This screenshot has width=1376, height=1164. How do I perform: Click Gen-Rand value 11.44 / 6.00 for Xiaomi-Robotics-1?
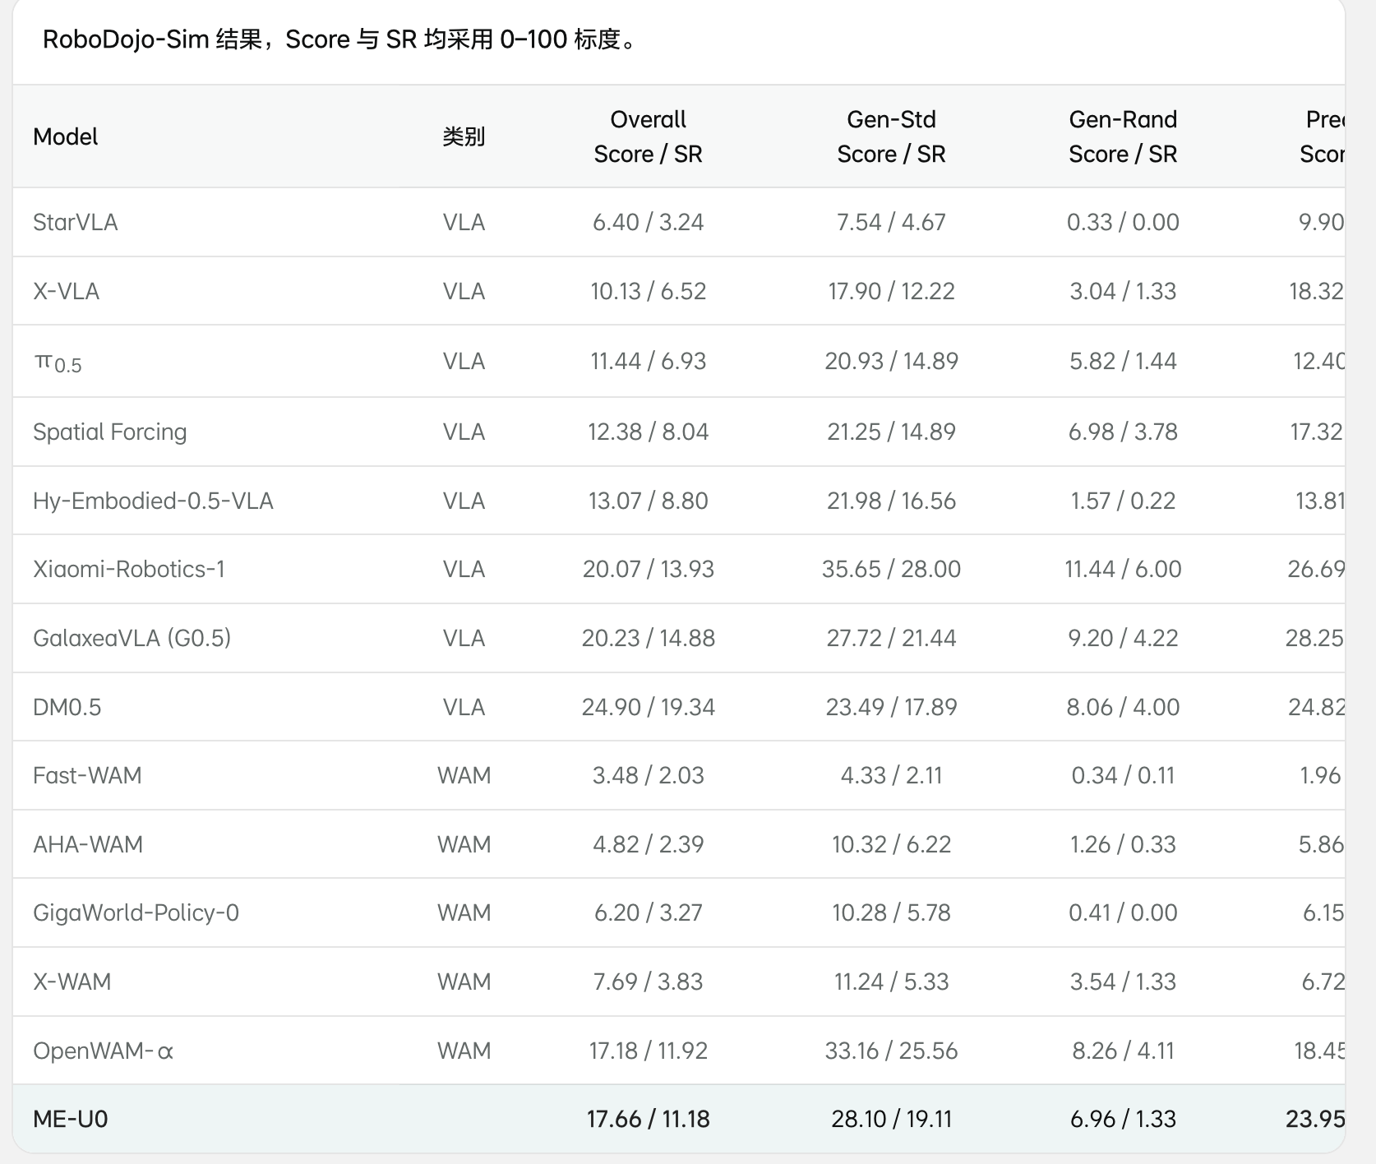pos(1123,569)
